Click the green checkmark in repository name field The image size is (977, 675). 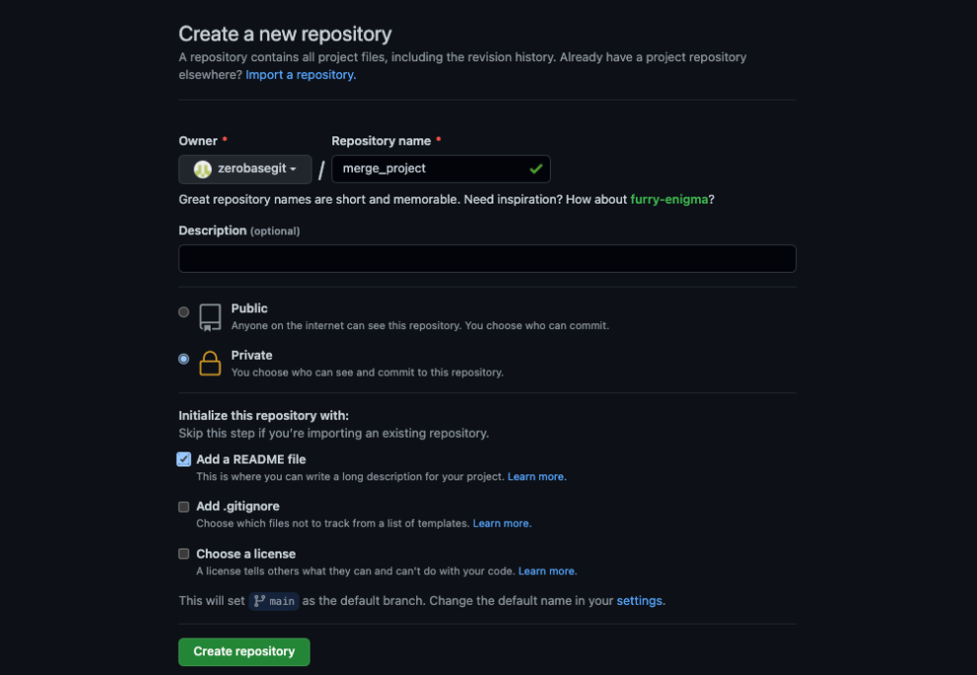tap(536, 169)
